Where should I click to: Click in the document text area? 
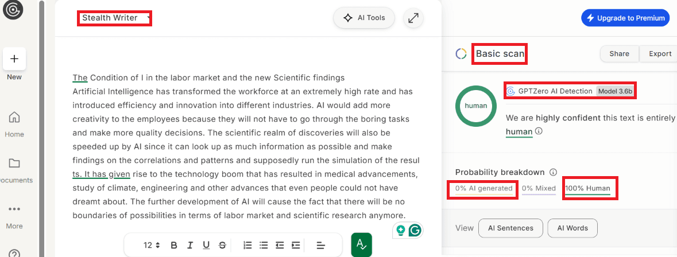click(246, 147)
